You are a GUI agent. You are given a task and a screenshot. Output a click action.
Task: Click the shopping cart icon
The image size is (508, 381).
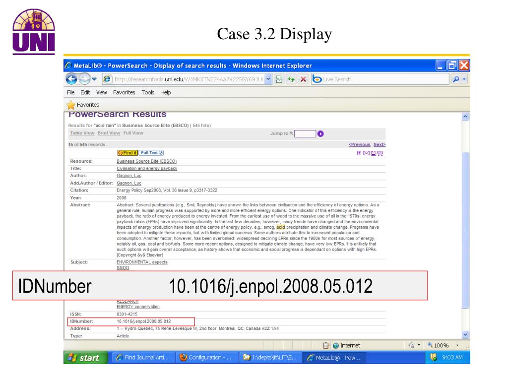(x=381, y=153)
